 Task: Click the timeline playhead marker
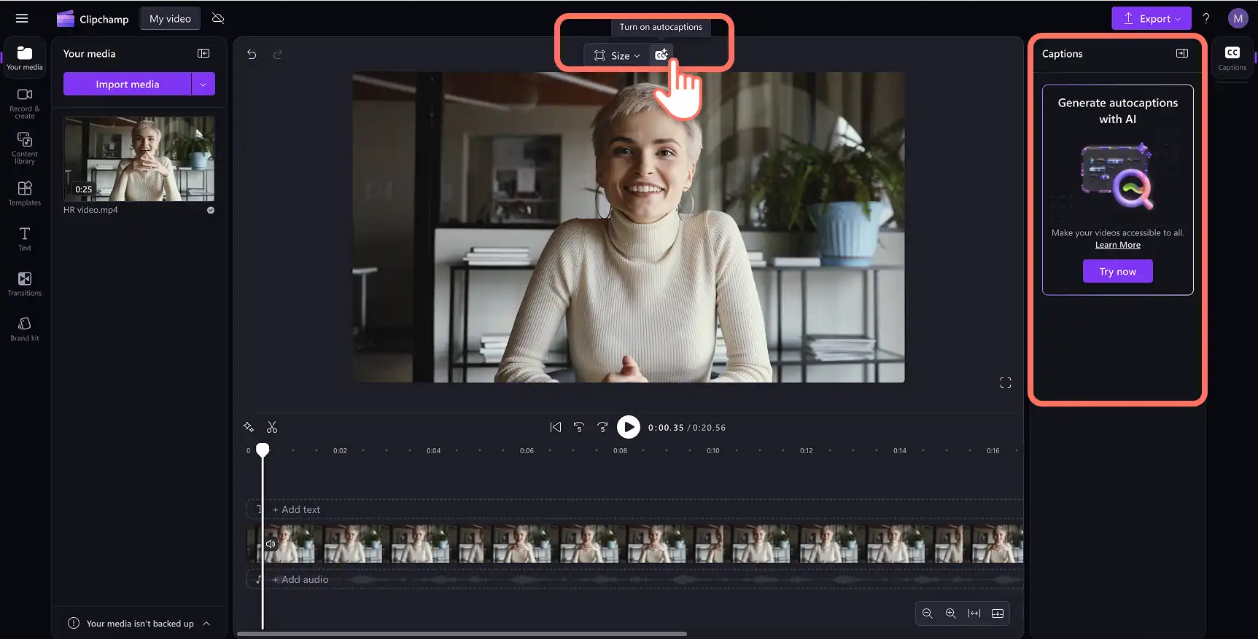263,450
